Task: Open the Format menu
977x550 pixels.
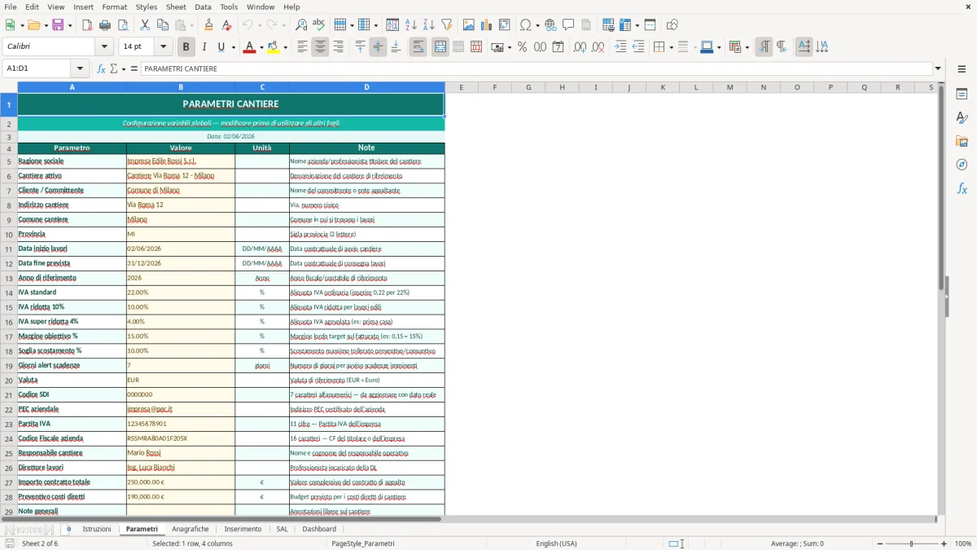Action: click(114, 7)
